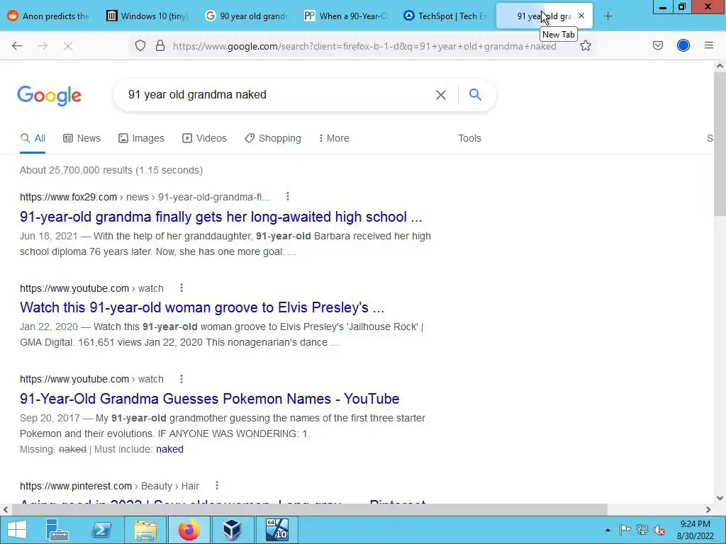
Task: Focus the Google search text box
Action: point(278,95)
